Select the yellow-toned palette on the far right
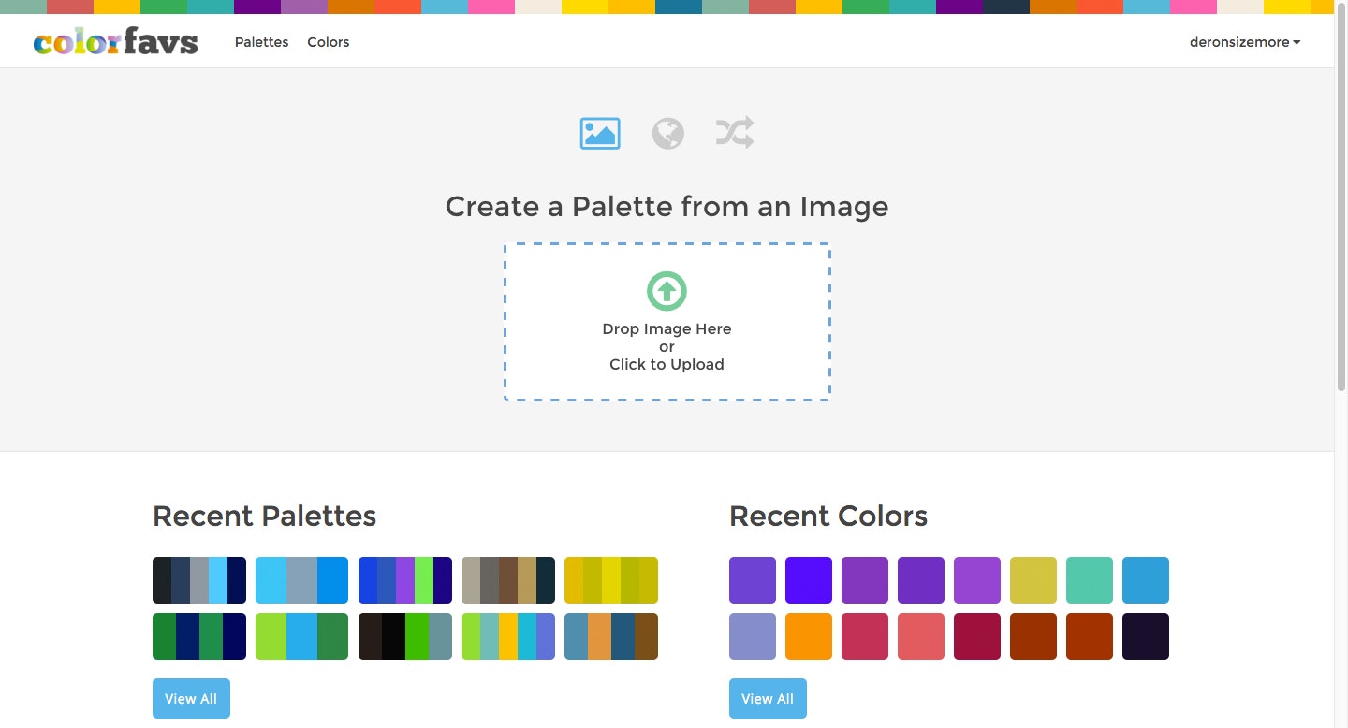The width and height of the screenshot is (1348, 728). pos(610,579)
